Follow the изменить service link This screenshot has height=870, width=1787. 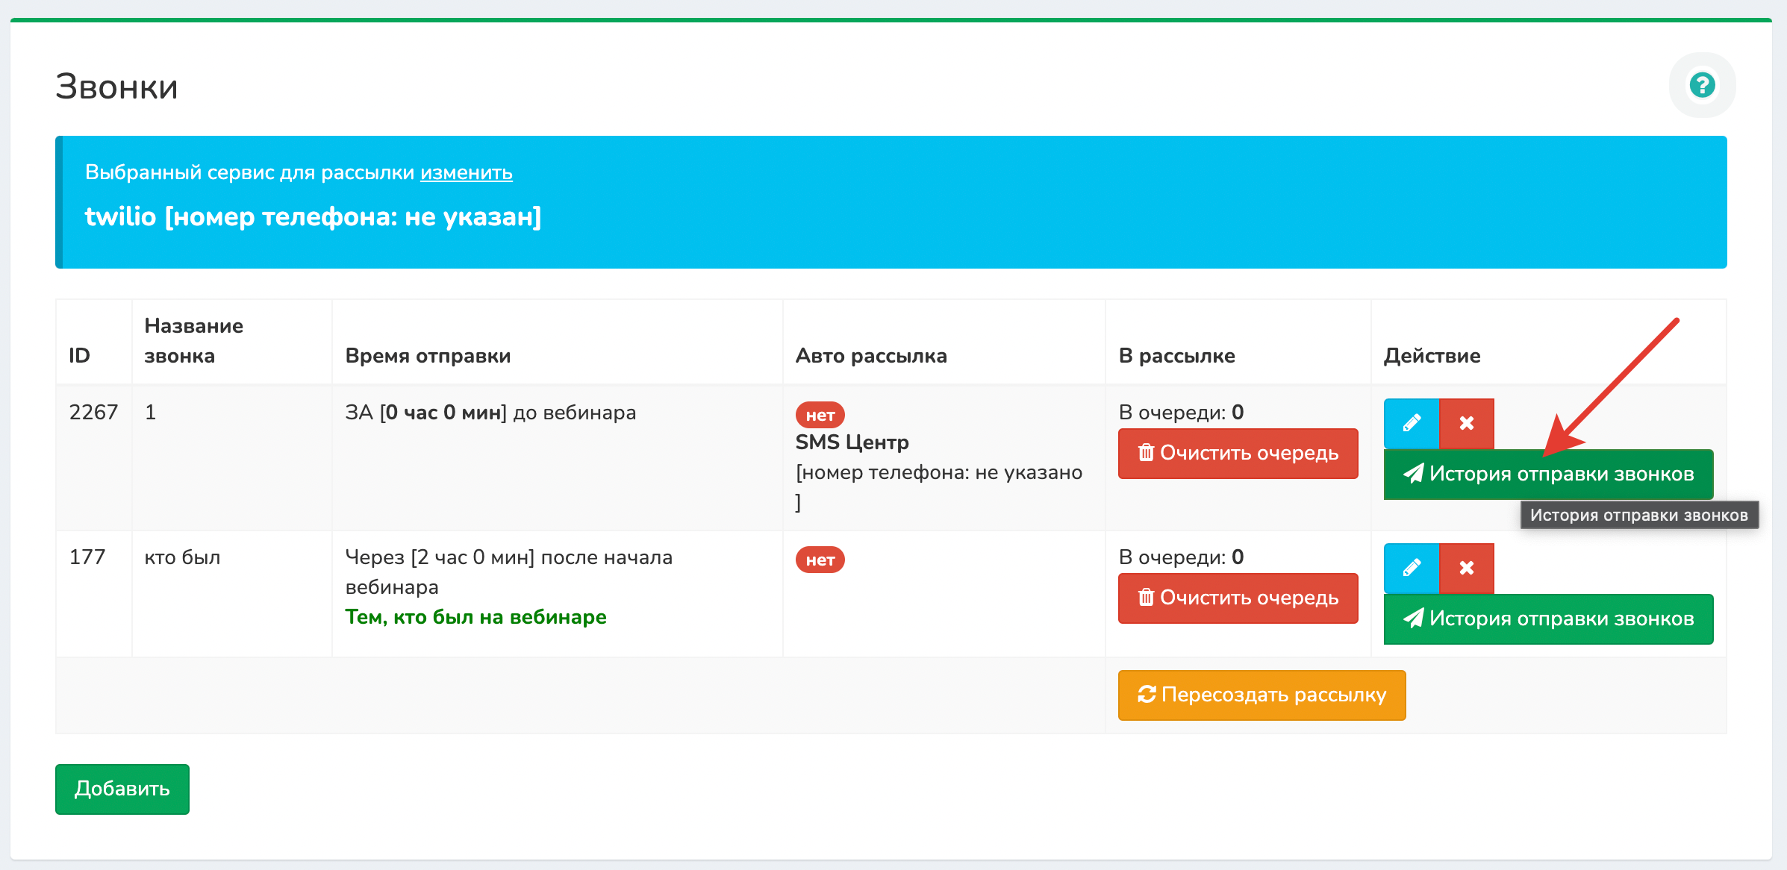tap(466, 172)
